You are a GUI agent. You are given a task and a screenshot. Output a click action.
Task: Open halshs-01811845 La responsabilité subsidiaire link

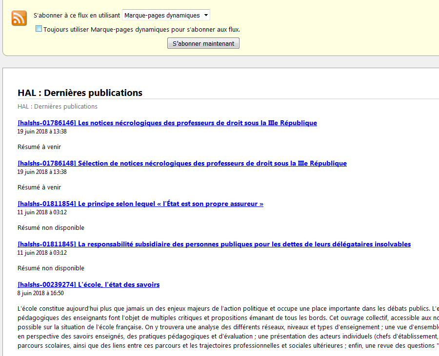pos(214,244)
